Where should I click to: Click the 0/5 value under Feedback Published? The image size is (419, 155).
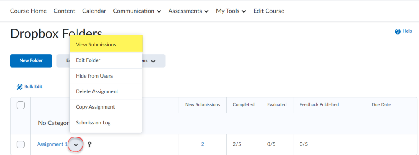[x=304, y=144]
